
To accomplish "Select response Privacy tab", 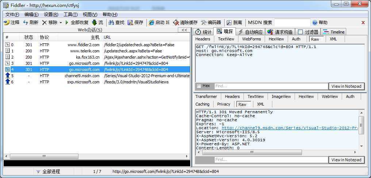I will 223,104.
